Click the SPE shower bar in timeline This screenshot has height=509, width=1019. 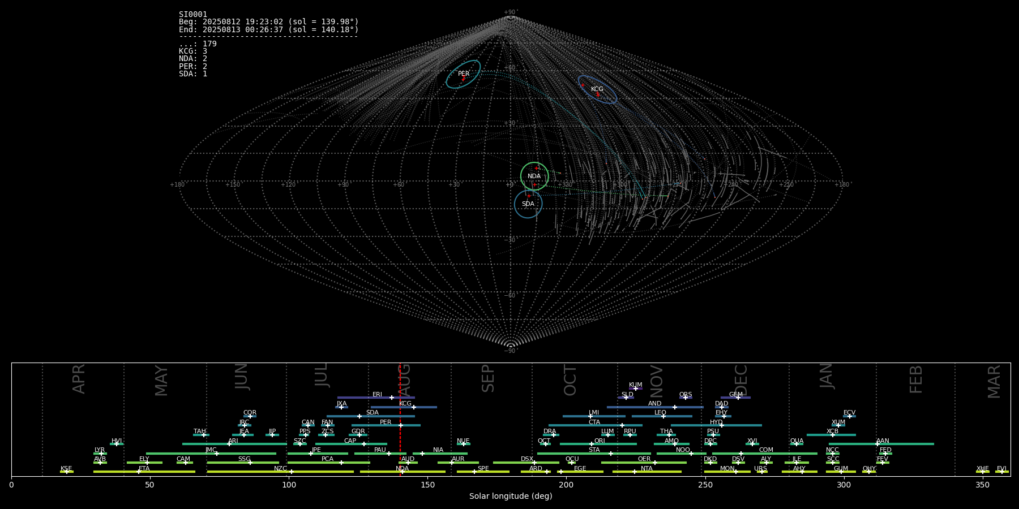click(x=483, y=472)
